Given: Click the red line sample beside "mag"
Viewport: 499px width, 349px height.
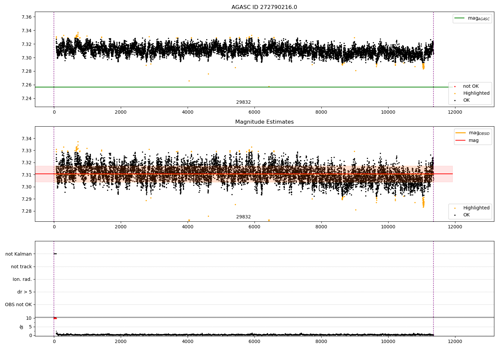Looking at the screenshot, I should click(x=460, y=141).
